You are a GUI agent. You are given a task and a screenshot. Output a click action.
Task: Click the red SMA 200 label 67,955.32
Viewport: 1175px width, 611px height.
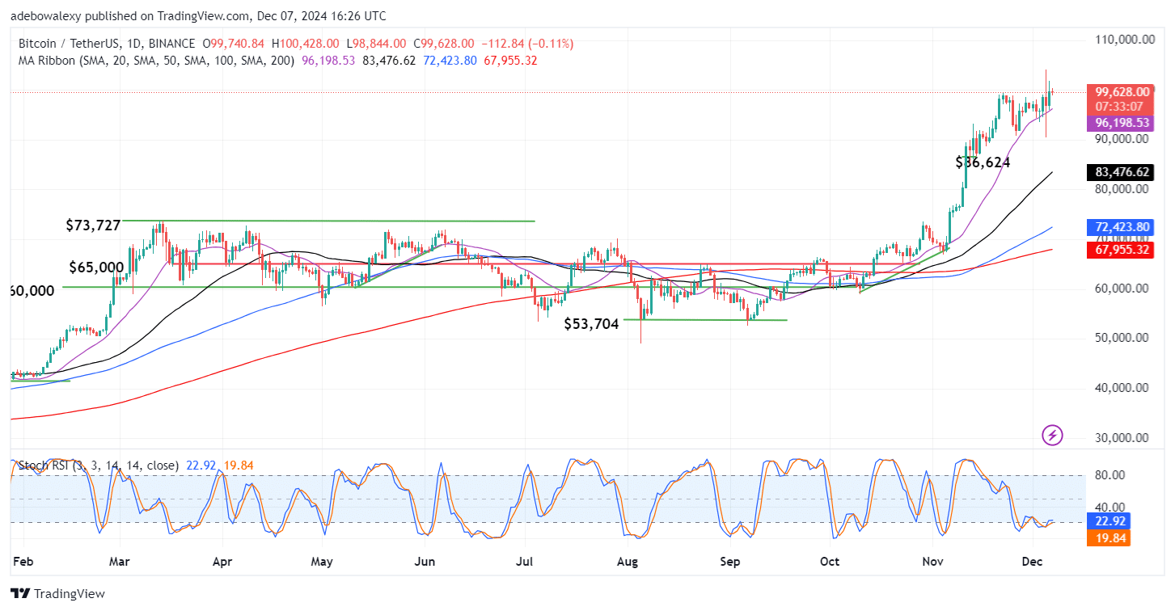1119,249
